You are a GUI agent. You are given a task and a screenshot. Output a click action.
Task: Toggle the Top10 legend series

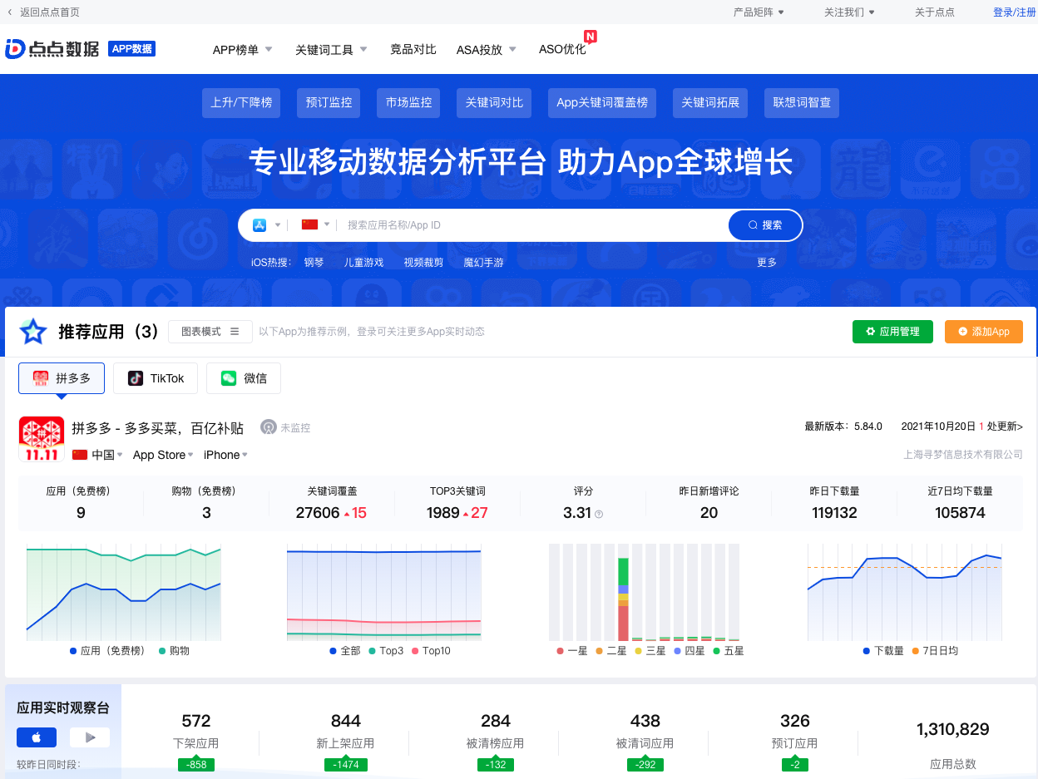431,651
